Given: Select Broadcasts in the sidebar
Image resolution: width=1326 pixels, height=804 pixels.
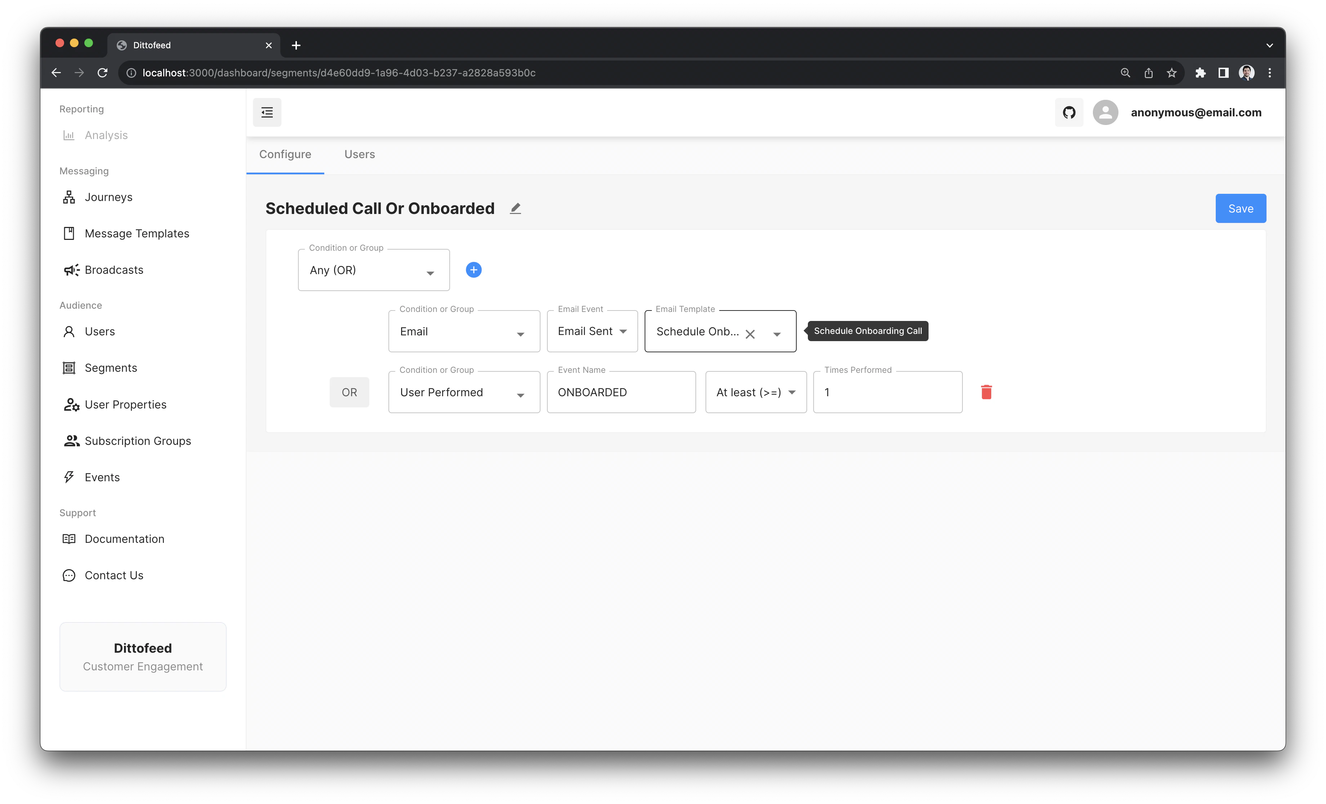Looking at the screenshot, I should point(114,269).
